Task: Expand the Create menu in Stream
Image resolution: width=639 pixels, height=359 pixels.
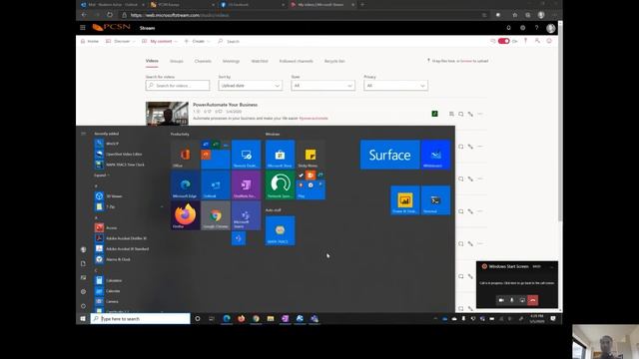Action: [198, 41]
